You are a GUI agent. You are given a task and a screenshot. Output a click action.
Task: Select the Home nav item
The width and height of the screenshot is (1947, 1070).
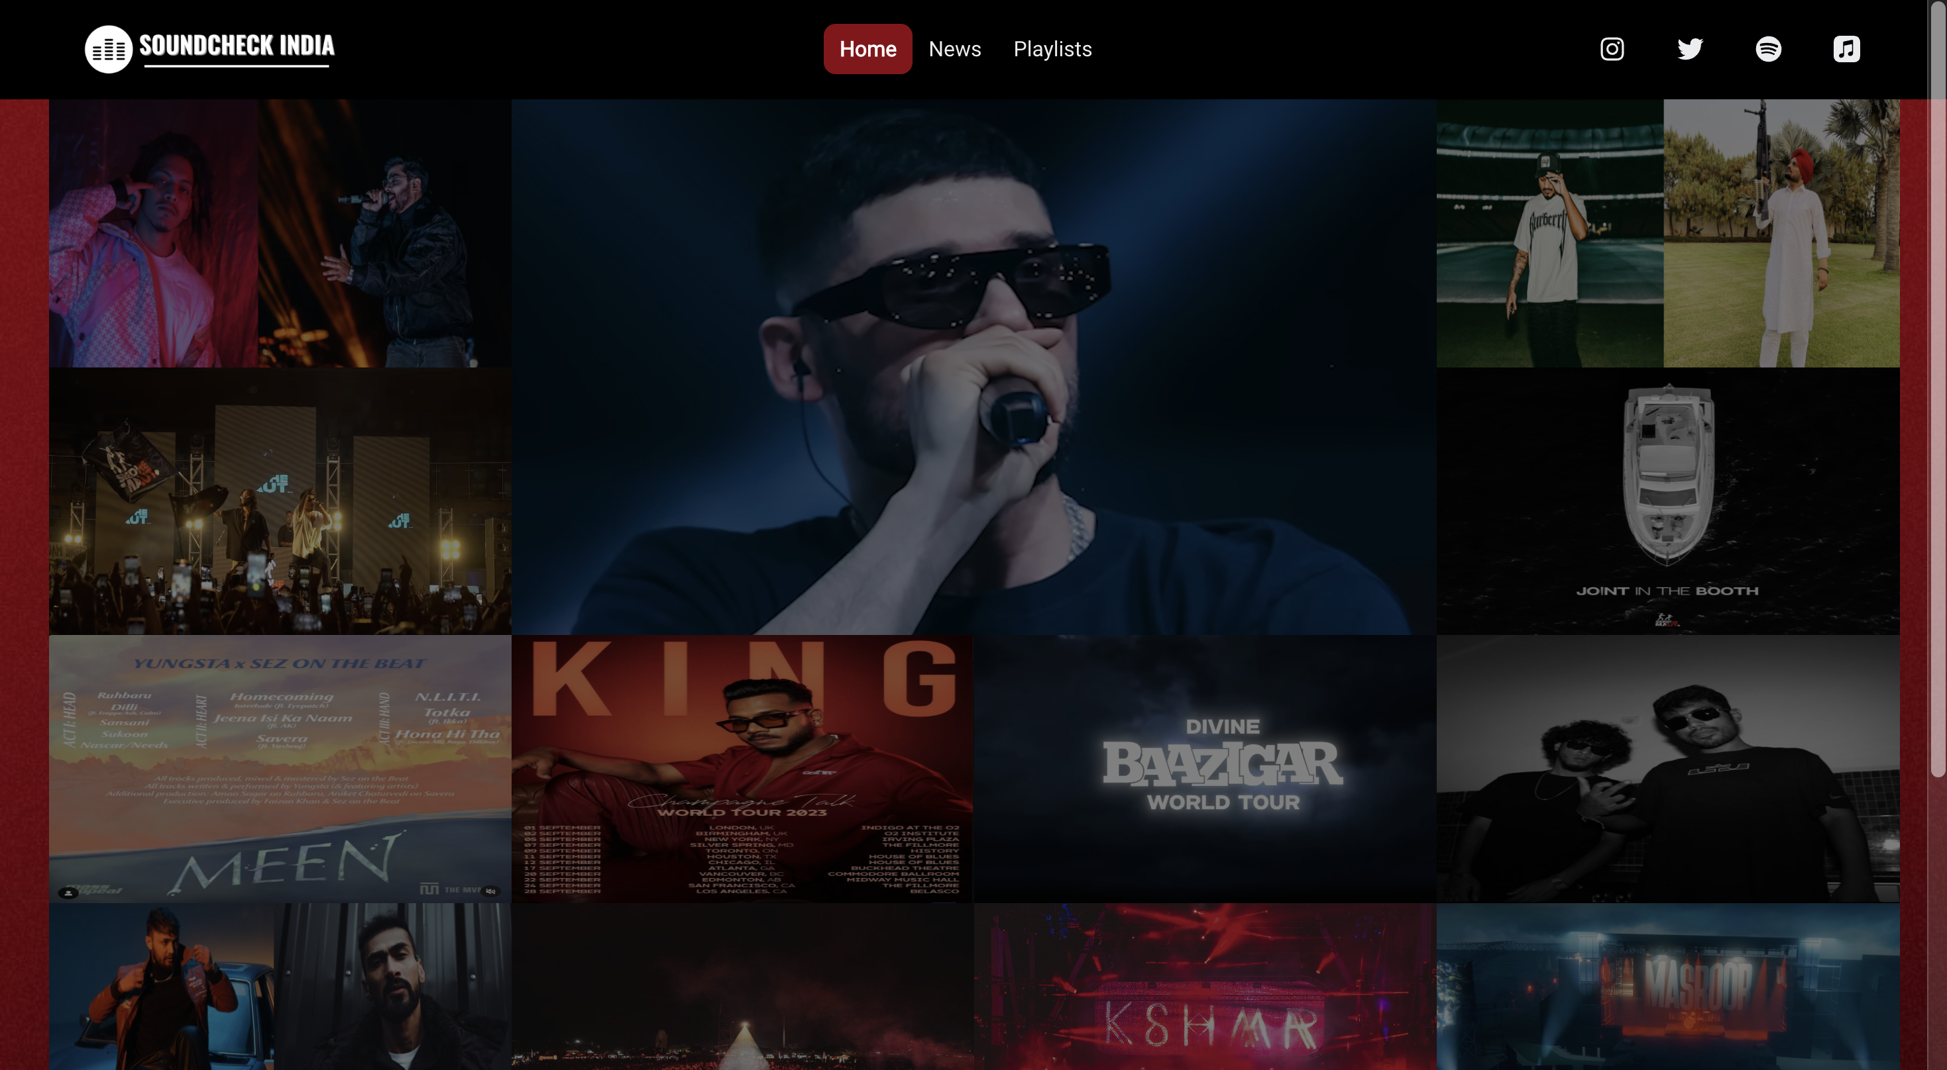click(867, 49)
